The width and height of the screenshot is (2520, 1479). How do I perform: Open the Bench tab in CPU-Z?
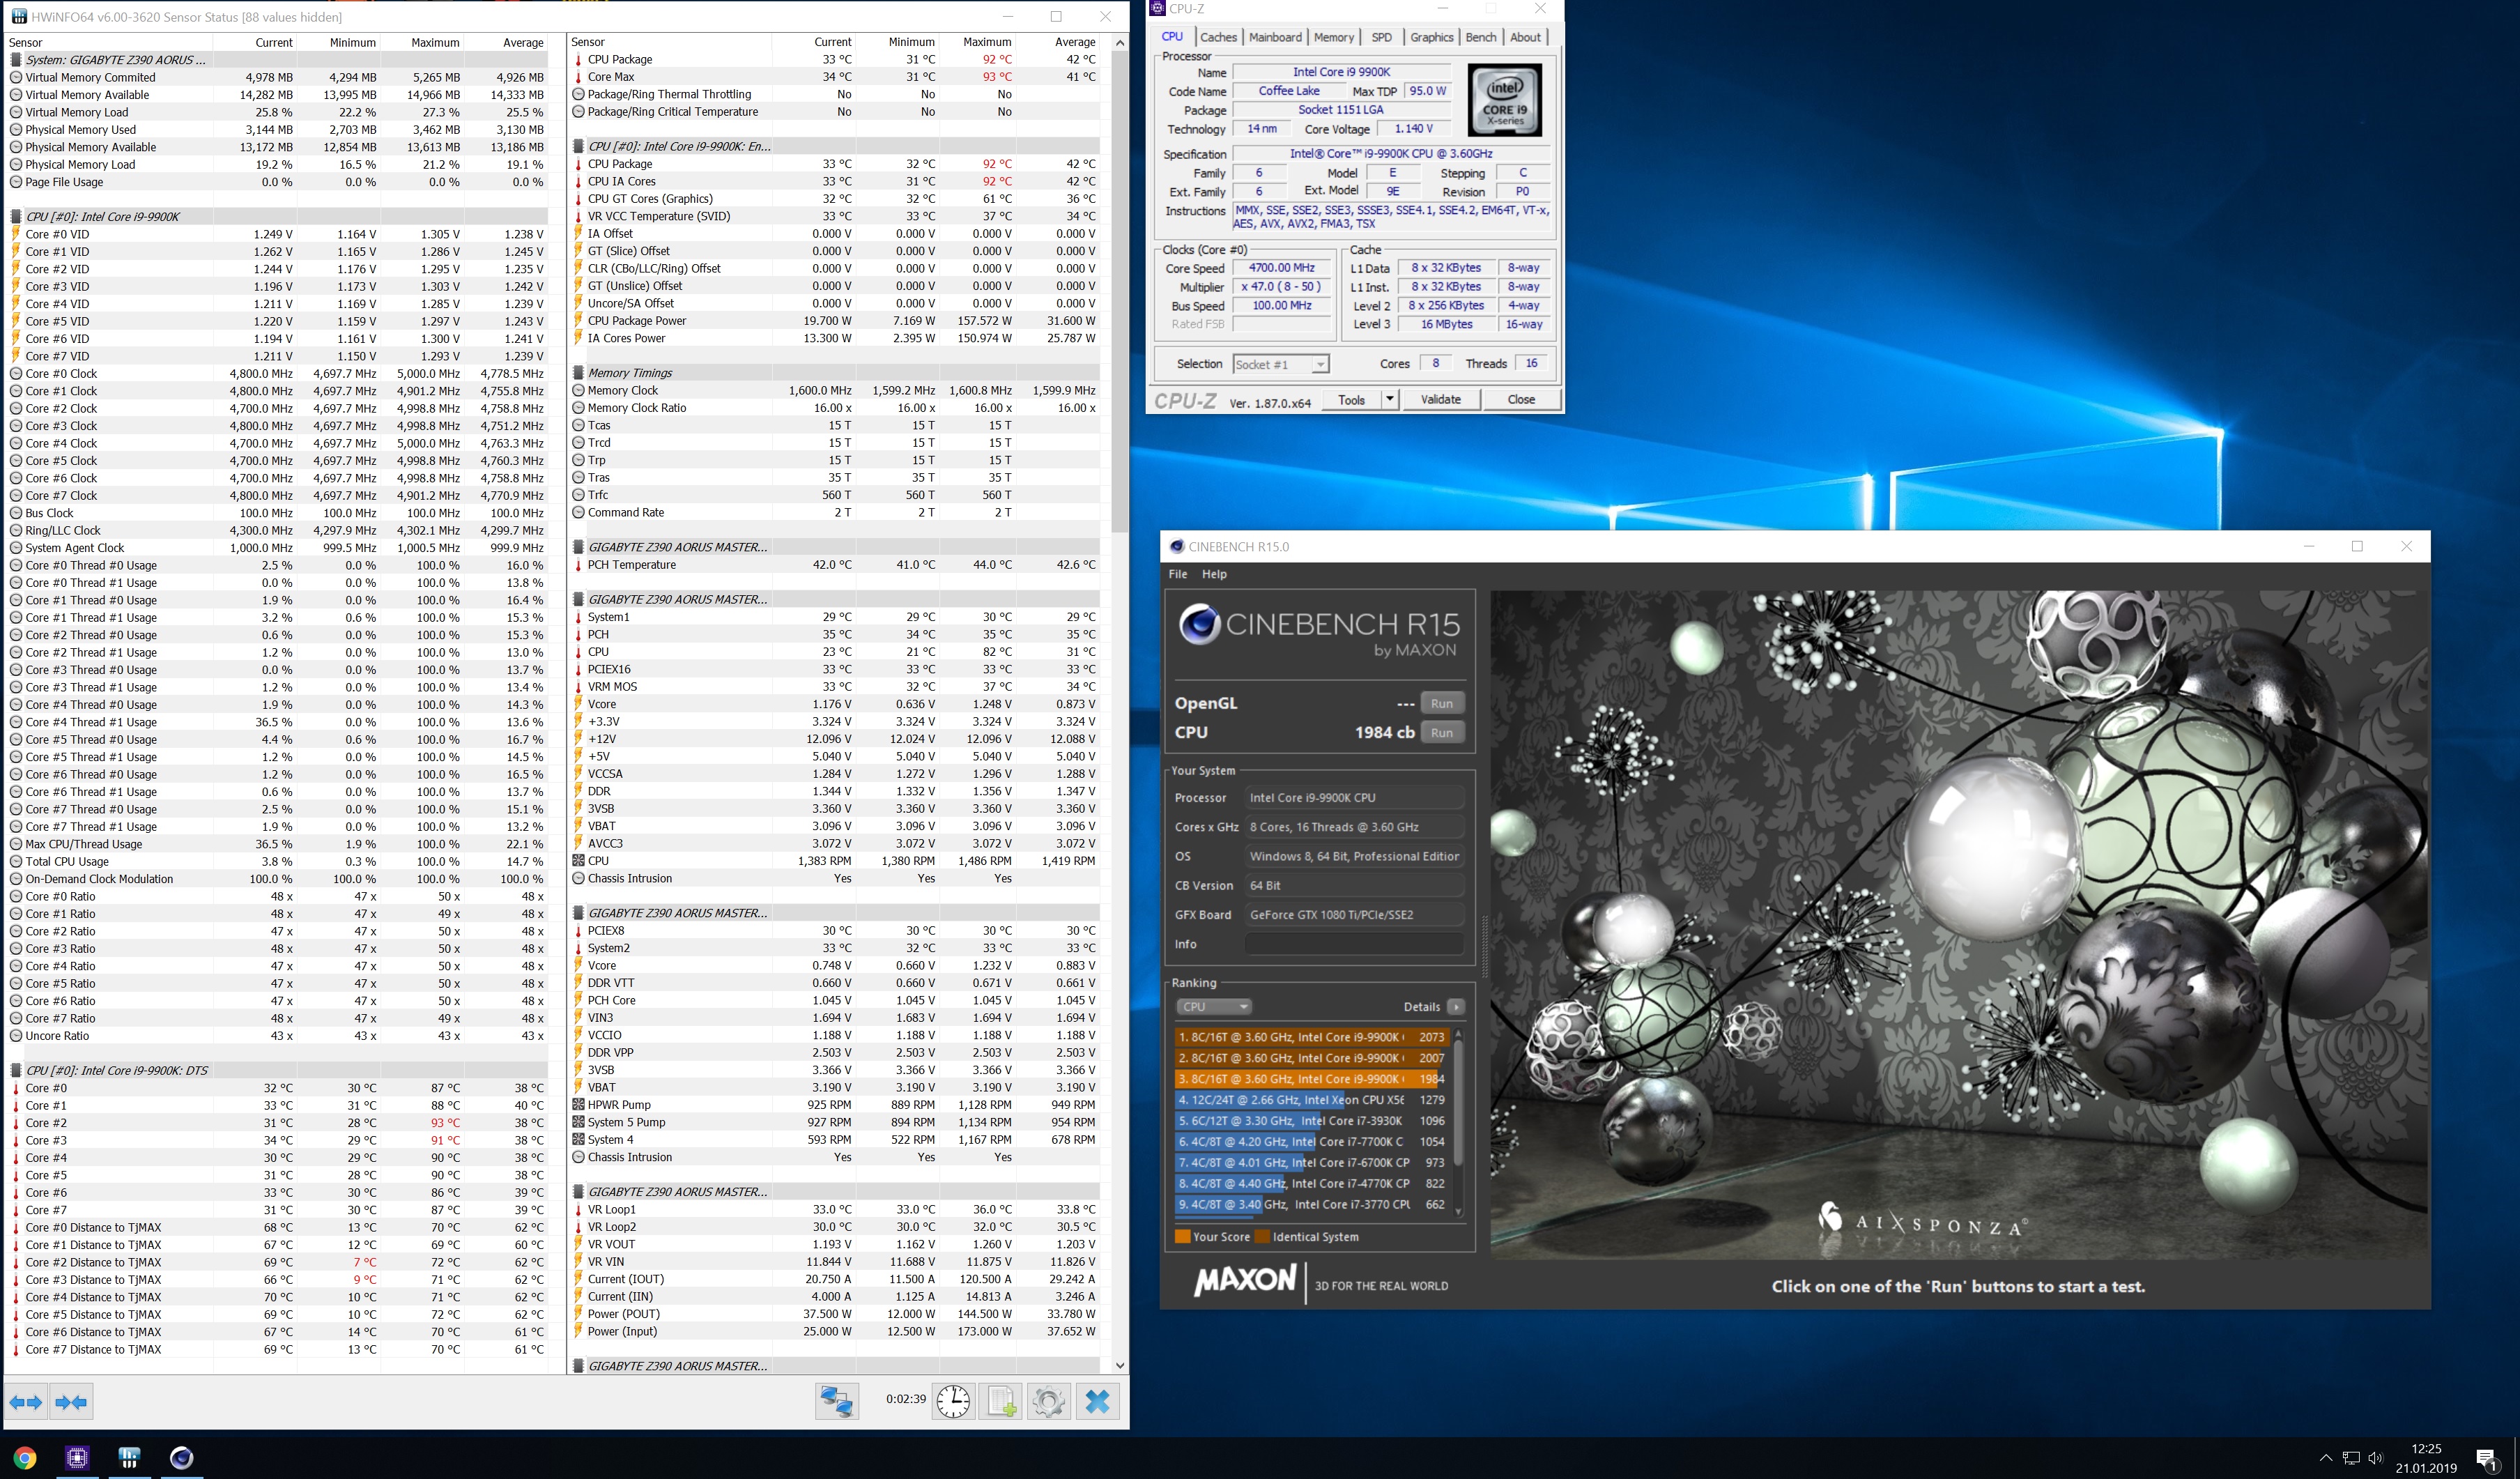[1480, 37]
